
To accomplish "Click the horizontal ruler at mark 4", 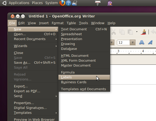I will [143, 51].
